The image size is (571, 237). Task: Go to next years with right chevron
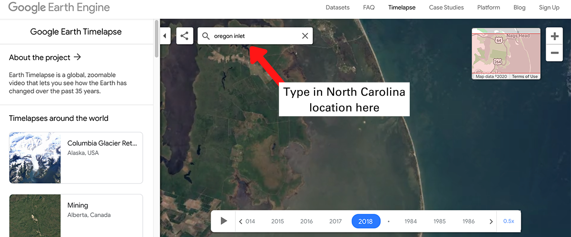coord(491,221)
